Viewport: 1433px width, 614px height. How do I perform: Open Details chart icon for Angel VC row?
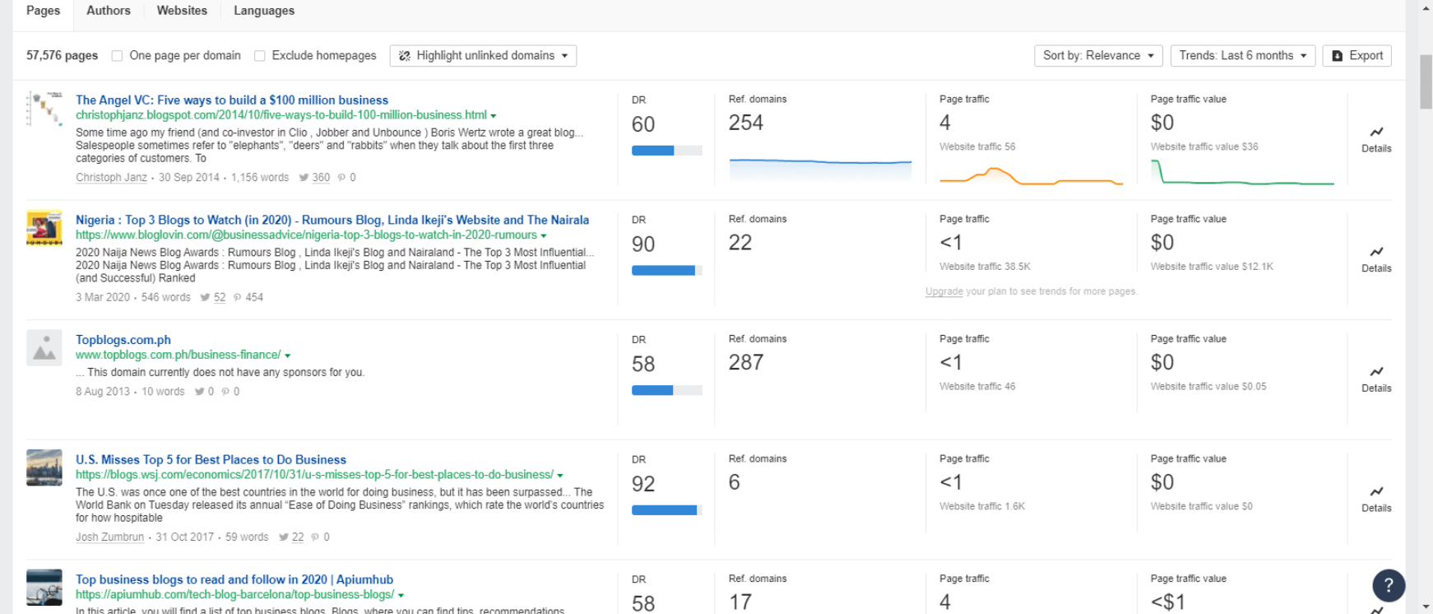[1375, 133]
